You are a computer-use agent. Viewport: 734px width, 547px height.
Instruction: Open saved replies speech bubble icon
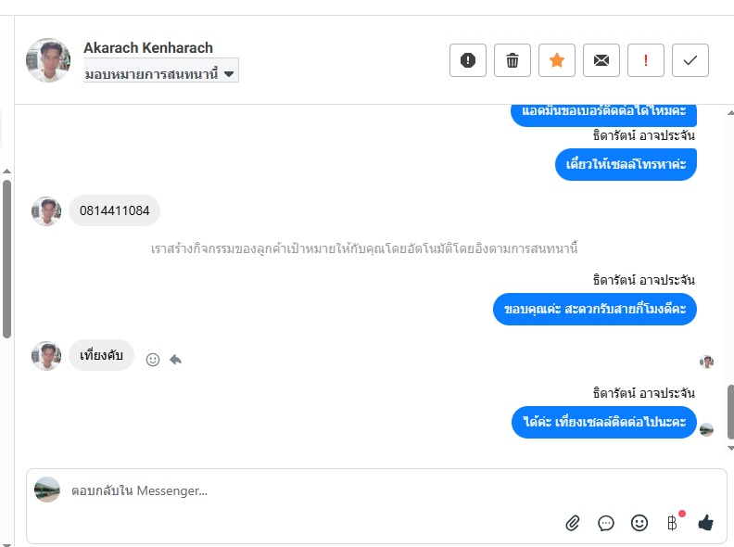(x=606, y=523)
